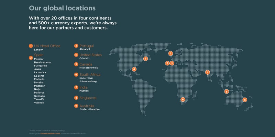Click the Marbella office entry
Viewport: 275px width, 137px height.
click(39, 79)
